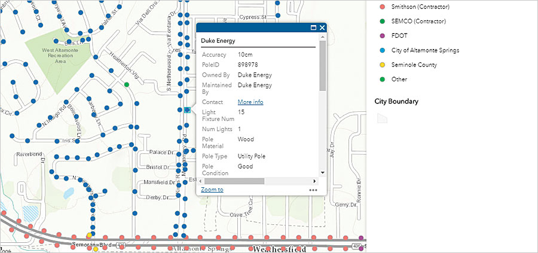Click the FDOT legend swatch
Image resolution: width=538 pixels, height=253 pixels.
click(383, 36)
